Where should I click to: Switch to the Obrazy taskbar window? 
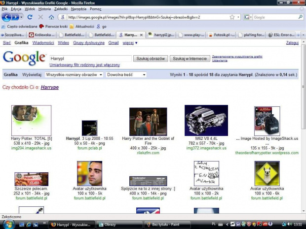[x=119, y=225]
